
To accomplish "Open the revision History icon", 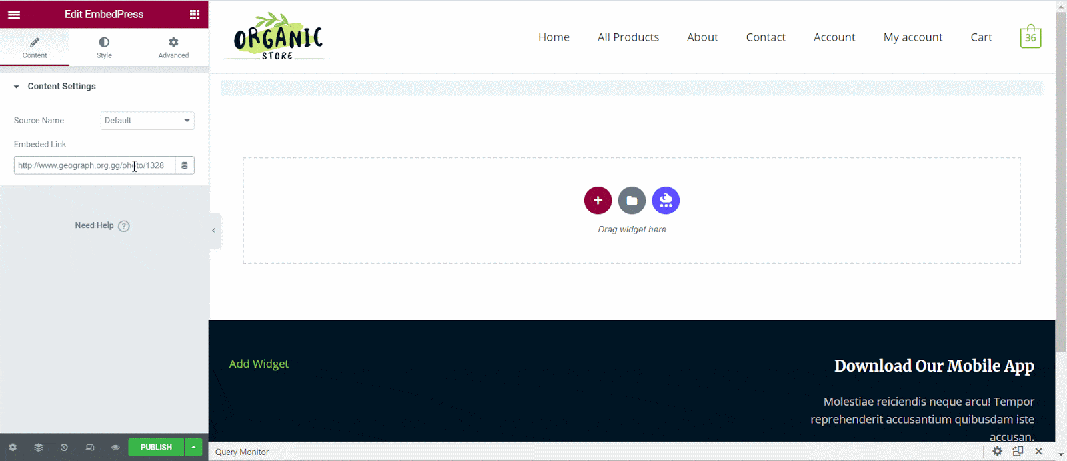I will [x=64, y=448].
